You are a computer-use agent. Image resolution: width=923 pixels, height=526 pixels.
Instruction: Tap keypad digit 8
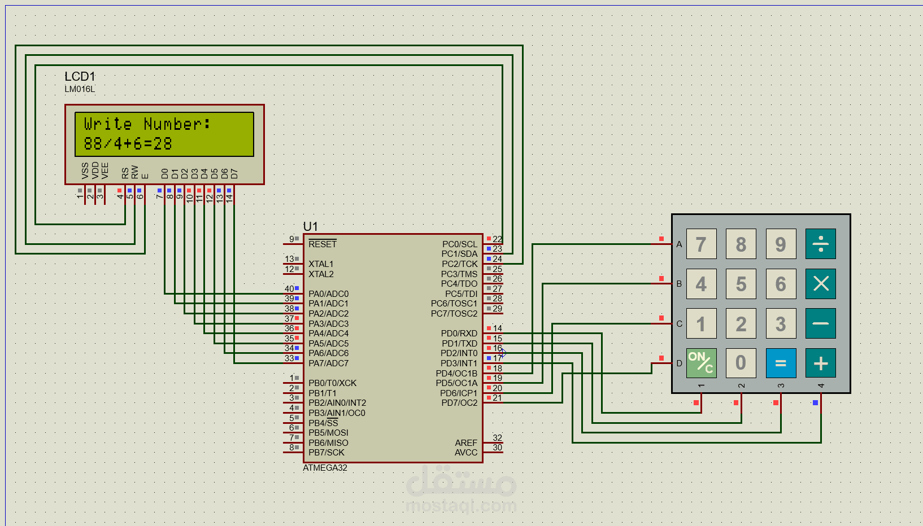(x=741, y=244)
